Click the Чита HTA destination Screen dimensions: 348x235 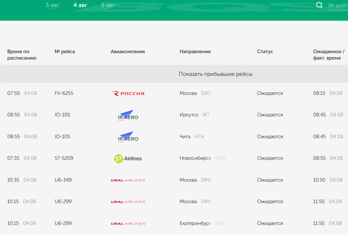pos(192,136)
